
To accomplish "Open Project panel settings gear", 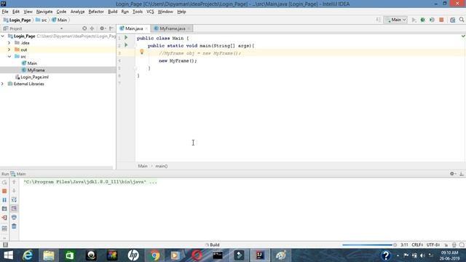I will 103,28.
